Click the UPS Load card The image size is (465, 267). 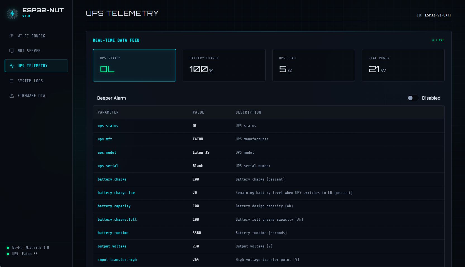(314, 65)
